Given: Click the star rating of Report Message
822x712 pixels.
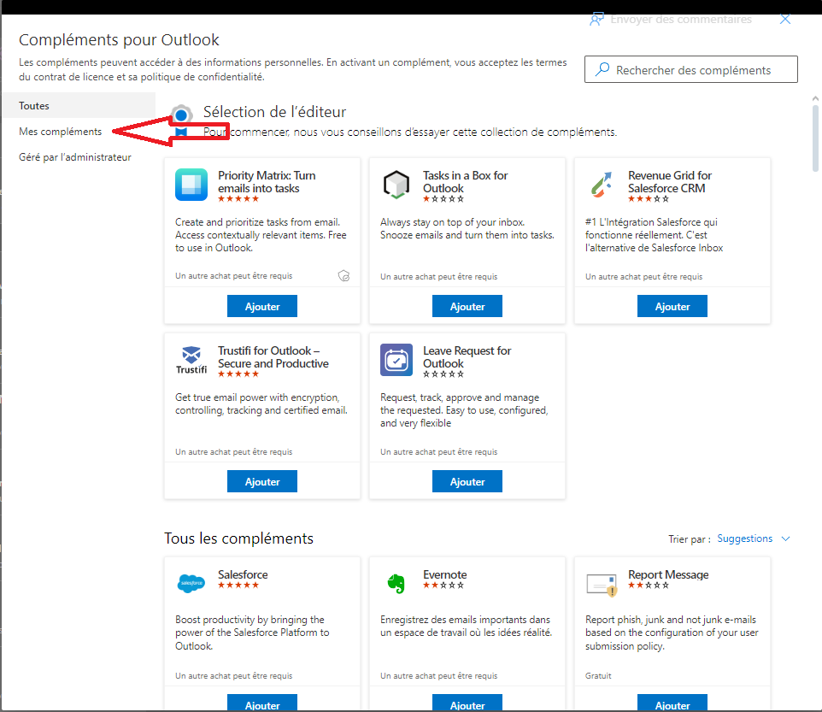Looking at the screenshot, I should 649,585.
